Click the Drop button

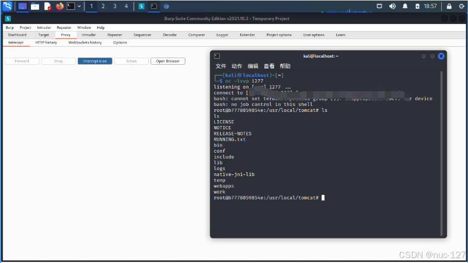pyautogui.click(x=59, y=61)
